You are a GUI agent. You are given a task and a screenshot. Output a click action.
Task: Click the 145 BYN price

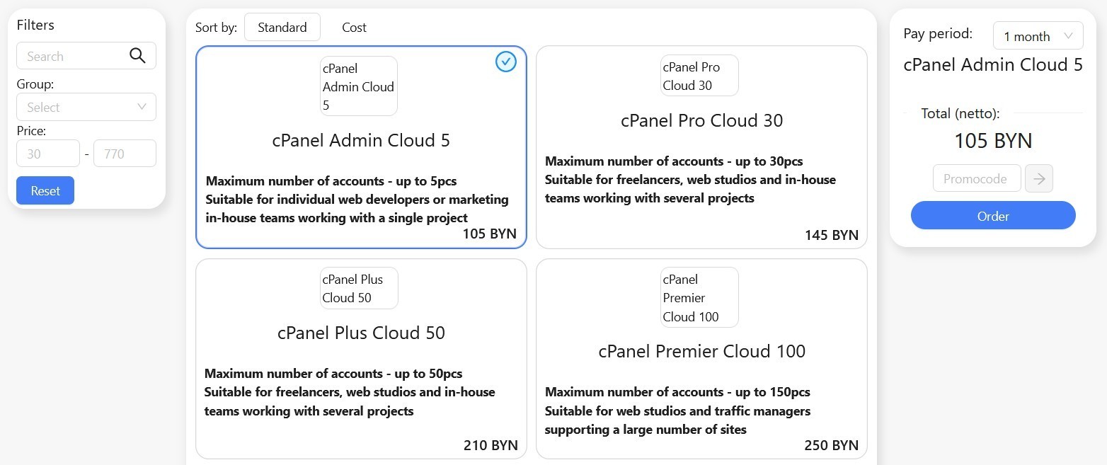pos(831,235)
